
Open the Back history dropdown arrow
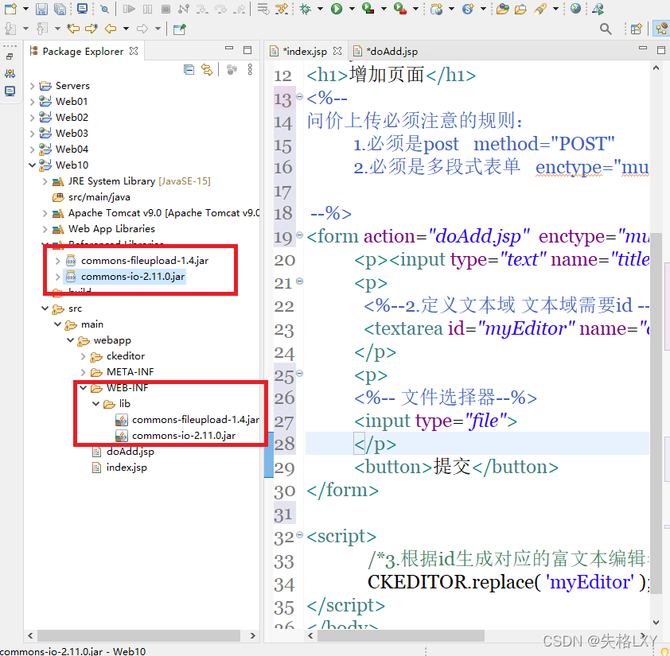click(126, 29)
